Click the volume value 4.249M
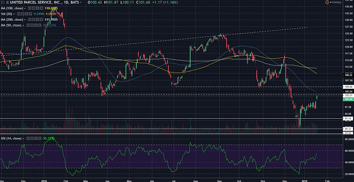 39,14
